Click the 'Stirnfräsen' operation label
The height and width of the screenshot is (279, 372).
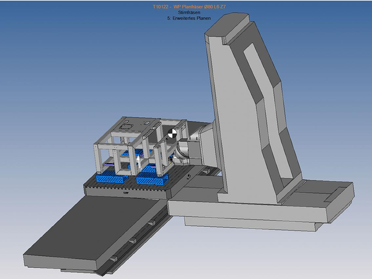coord(189,12)
